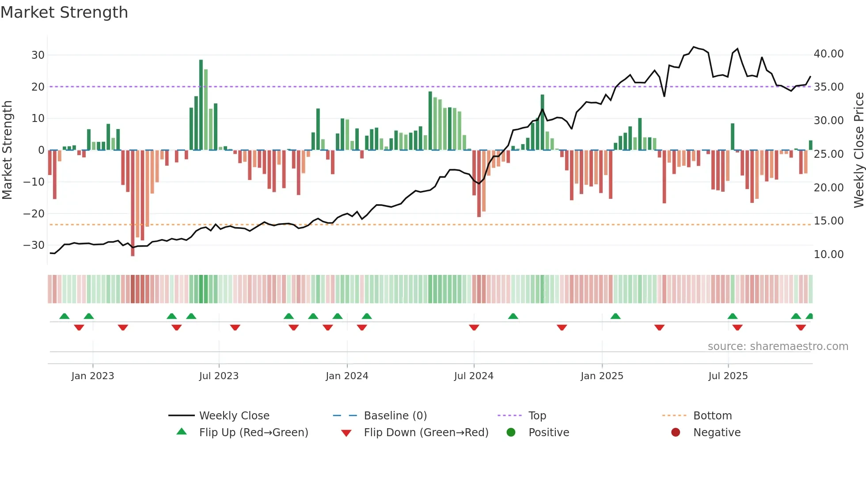The width and height of the screenshot is (866, 487).
Task: Click the flip-down red triangle near Jul 2024
Action: click(474, 327)
